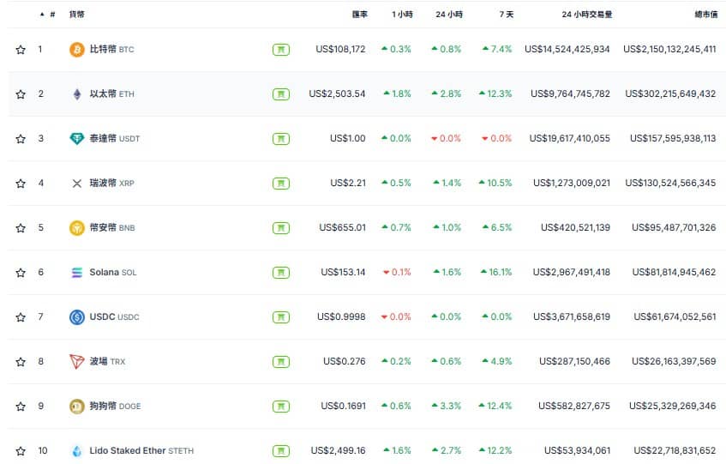
Task: Toggle the favorite star for Ethereum ETH
Action: click(x=21, y=94)
